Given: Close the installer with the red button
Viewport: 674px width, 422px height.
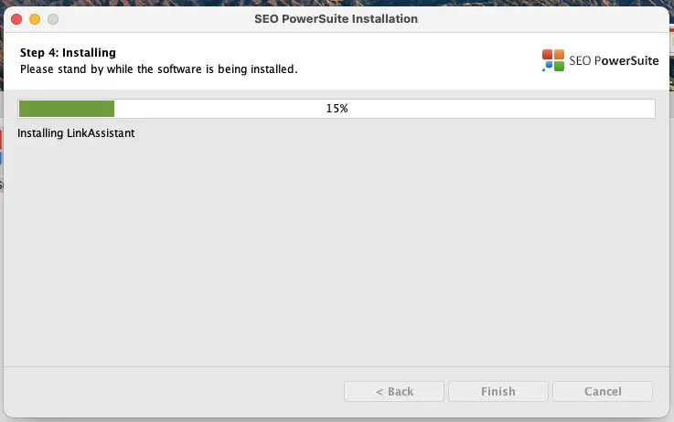Looking at the screenshot, I should click(16, 18).
